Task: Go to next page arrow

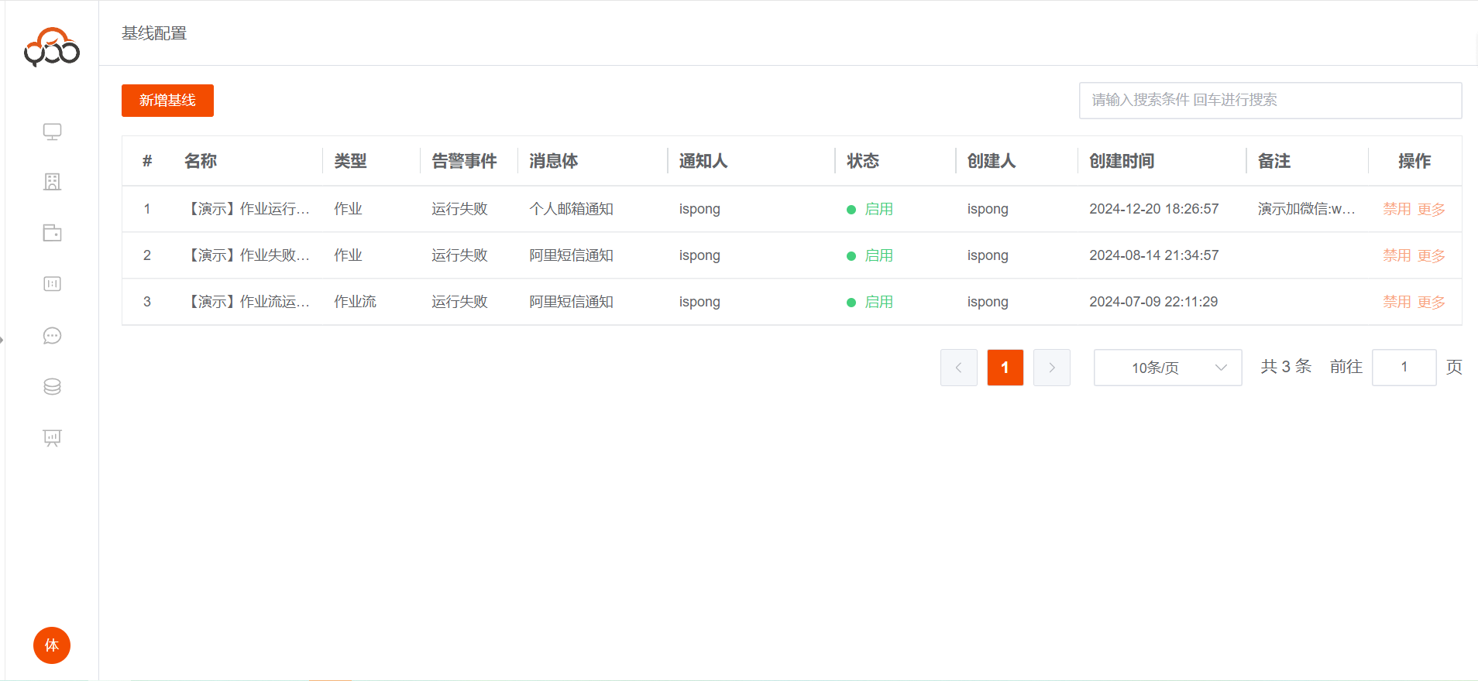Action: [1051, 368]
